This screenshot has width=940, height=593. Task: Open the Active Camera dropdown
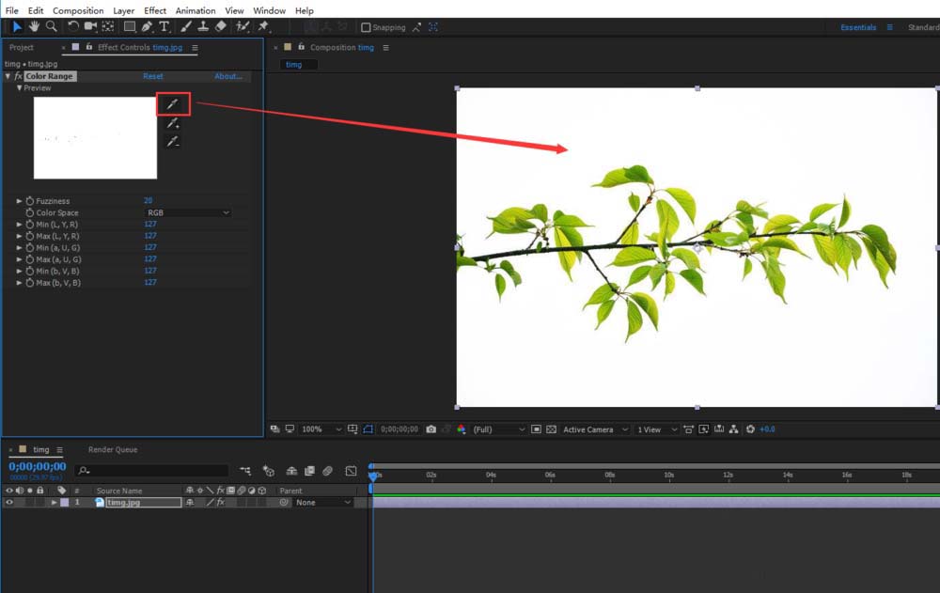pyautogui.click(x=594, y=429)
